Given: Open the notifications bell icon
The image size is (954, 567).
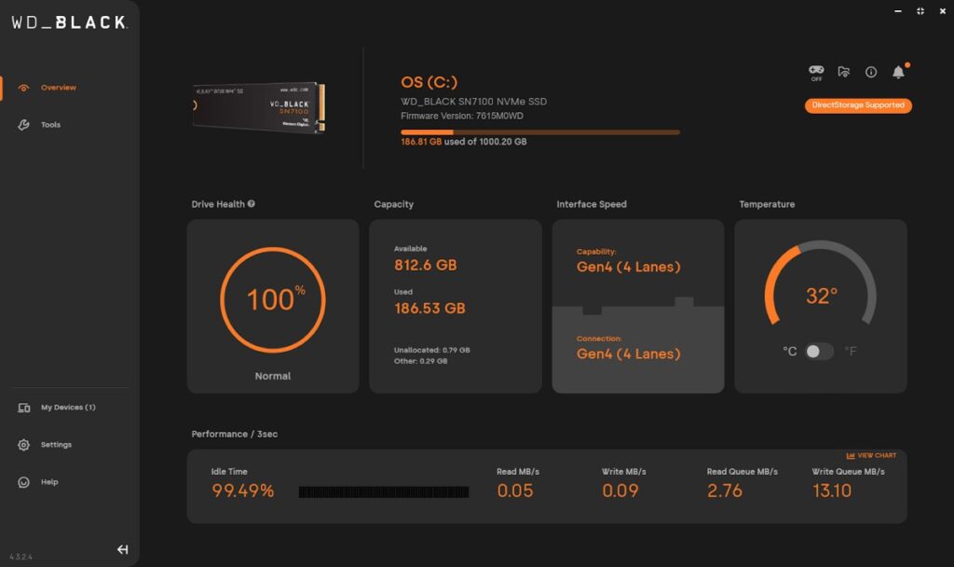Looking at the screenshot, I should coord(899,72).
